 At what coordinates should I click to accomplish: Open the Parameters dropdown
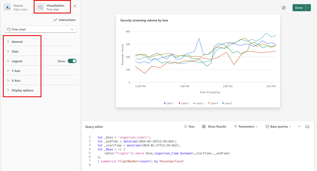[246, 126]
